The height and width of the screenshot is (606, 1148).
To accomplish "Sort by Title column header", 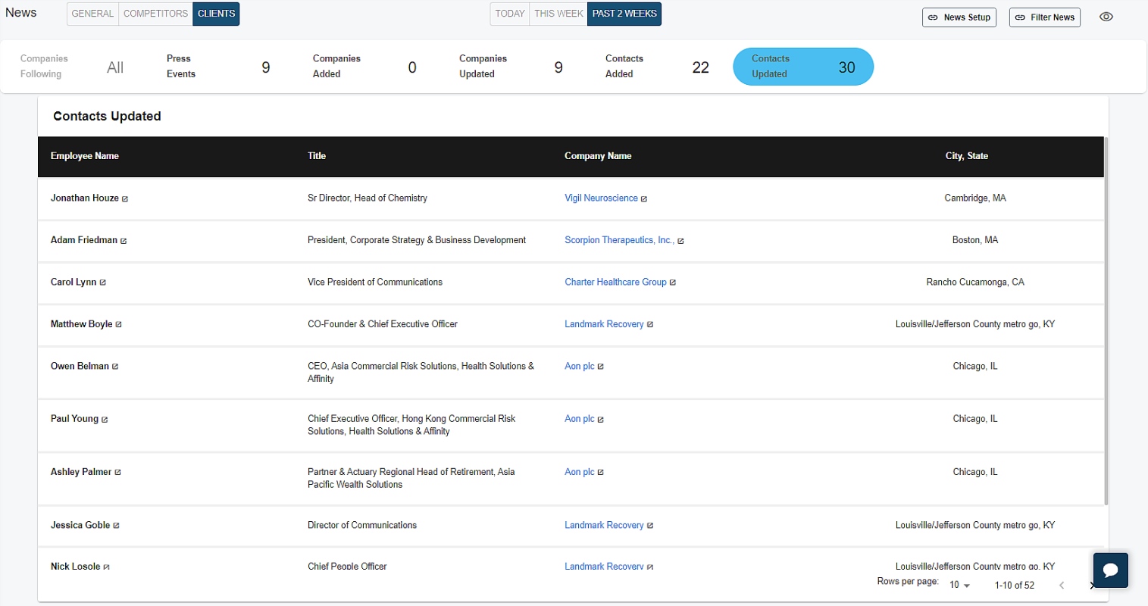I will (317, 156).
